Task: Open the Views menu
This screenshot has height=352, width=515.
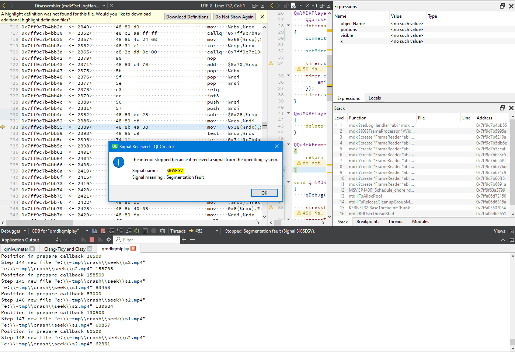Action: click(x=499, y=231)
